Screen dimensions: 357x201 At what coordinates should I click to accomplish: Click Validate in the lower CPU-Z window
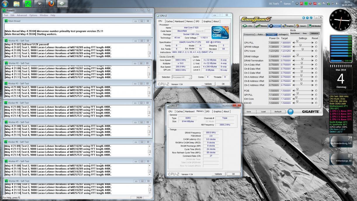(218, 174)
